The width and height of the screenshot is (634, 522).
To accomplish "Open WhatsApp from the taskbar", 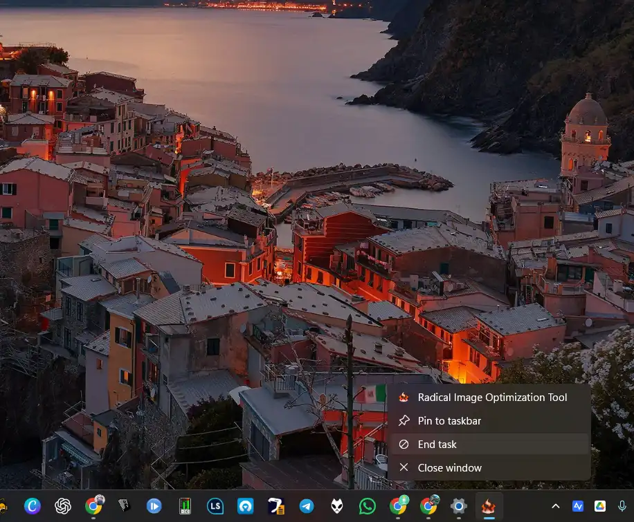I will [x=368, y=506].
